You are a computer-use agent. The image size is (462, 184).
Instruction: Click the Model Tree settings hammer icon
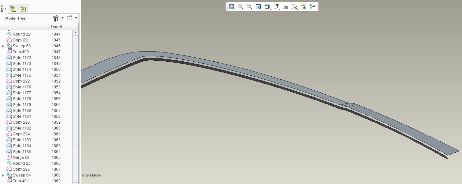tap(56, 18)
